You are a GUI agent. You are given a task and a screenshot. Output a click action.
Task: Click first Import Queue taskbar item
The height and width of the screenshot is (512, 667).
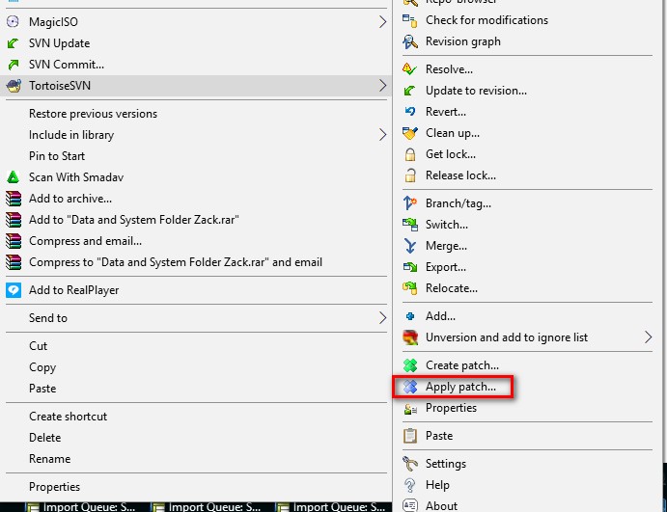(80, 507)
